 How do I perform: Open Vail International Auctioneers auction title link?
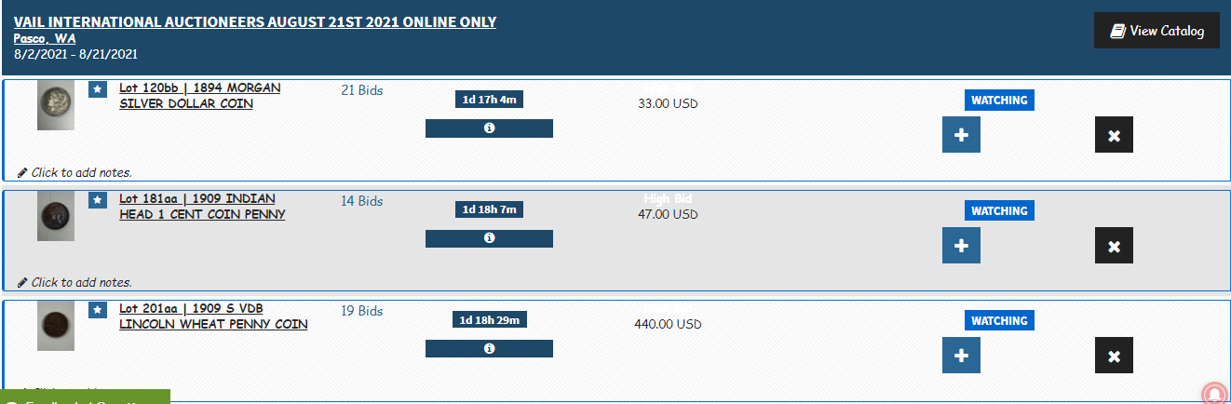(x=255, y=21)
